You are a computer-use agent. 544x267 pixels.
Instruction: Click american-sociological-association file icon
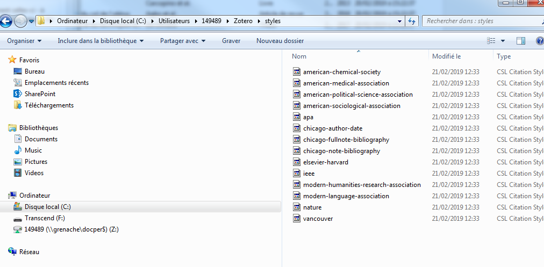[297, 105]
